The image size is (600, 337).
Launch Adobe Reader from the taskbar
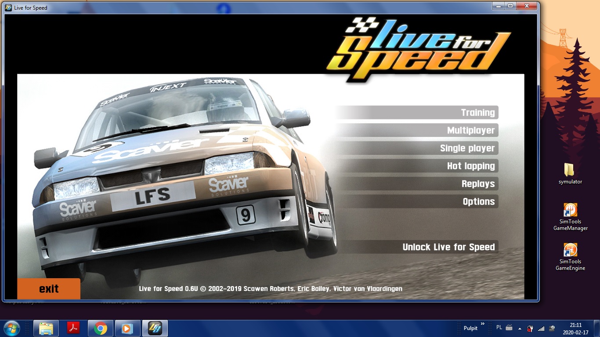pos(73,328)
